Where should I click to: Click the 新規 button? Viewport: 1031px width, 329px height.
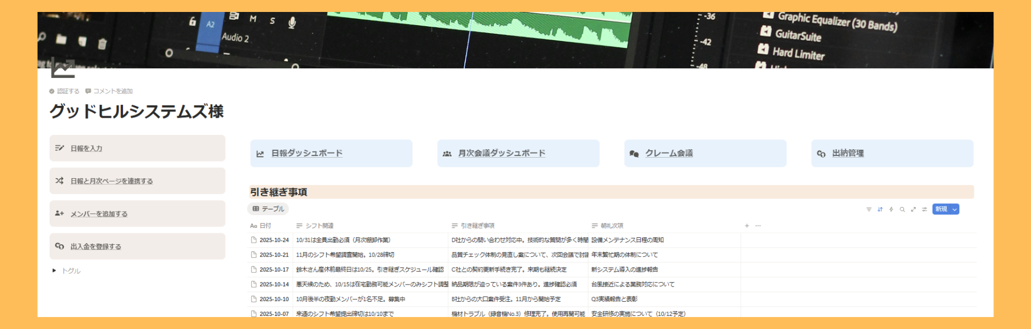tap(941, 209)
